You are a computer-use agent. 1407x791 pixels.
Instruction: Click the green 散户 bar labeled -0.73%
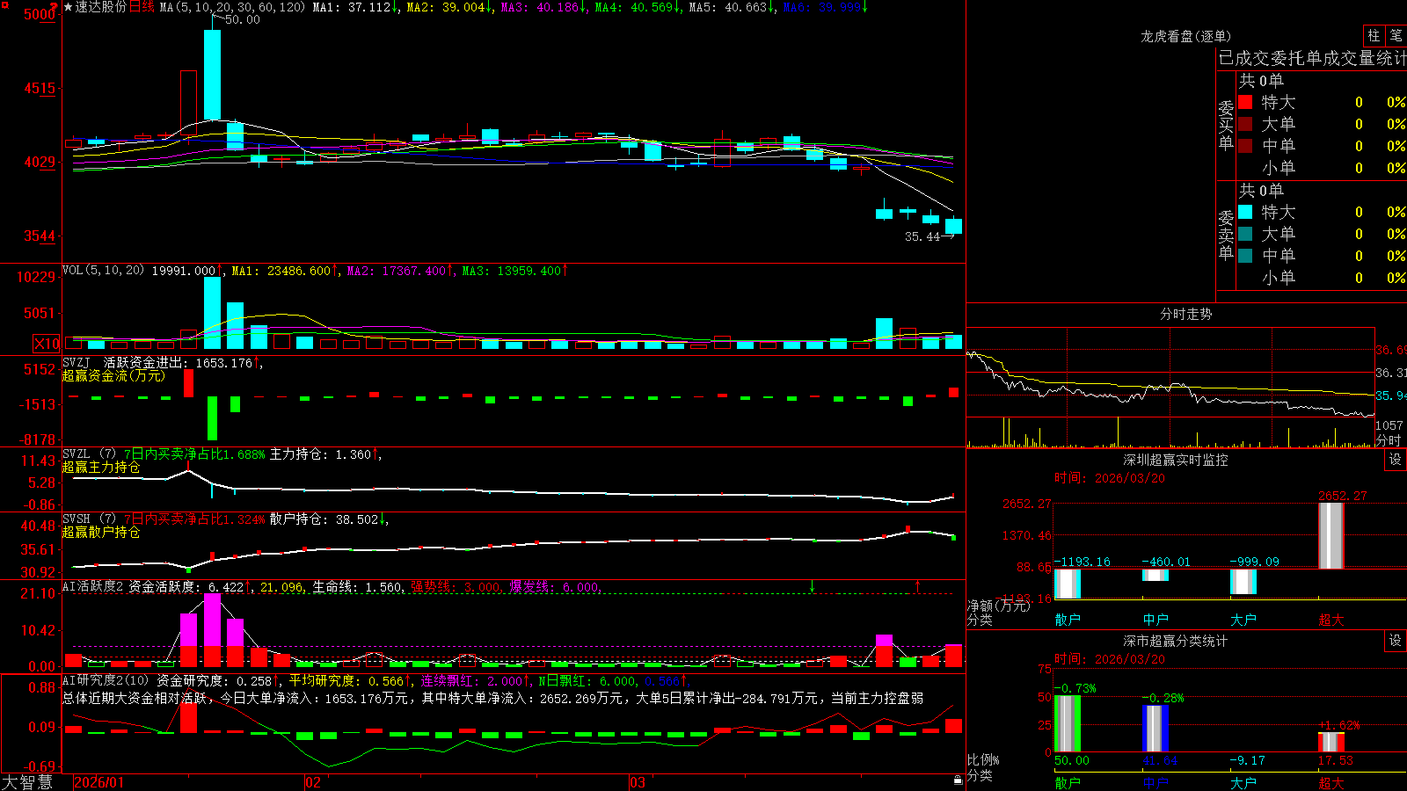click(1068, 723)
